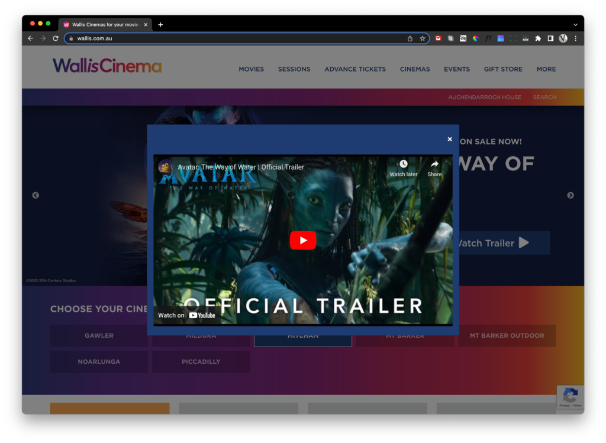Click the 20th Century Studios channel avatar
This screenshot has height=443, width=606.
click(x=166, y=167)
